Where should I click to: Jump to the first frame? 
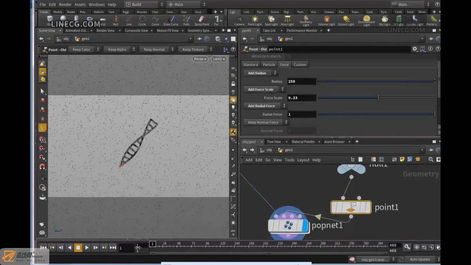click(x=43, y=248)
